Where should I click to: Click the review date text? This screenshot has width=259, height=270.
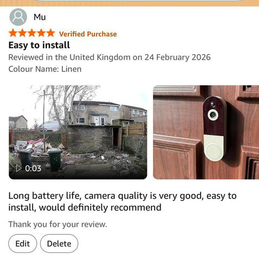coord(109,57)
